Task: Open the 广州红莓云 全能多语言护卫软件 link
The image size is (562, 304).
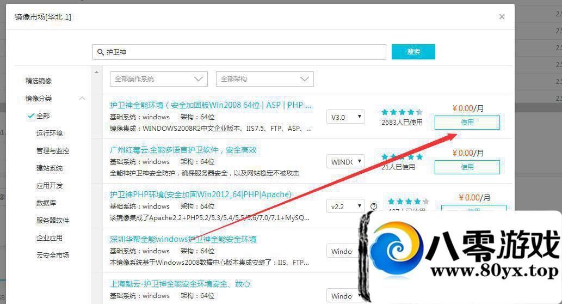Action: click(x=183, y=150)
